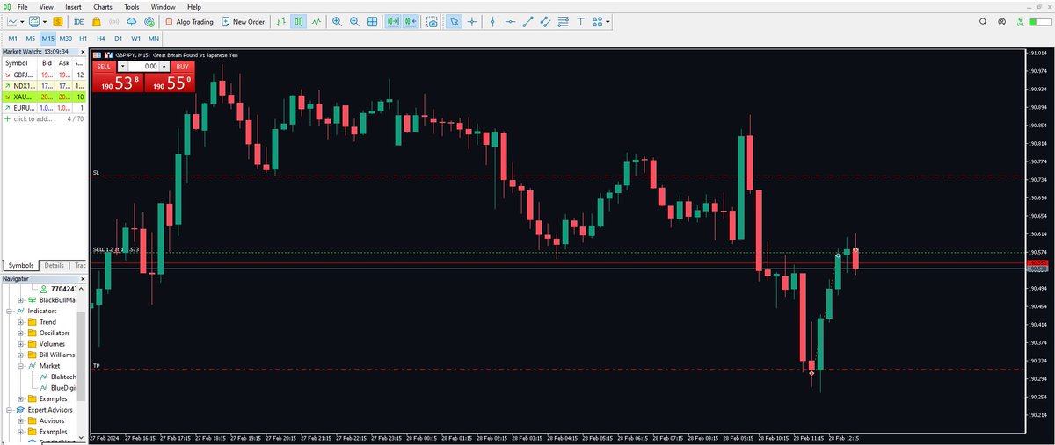Screen dimensions: 1055x445
Task: Close the Market Watch panel
Action: (x=83, y=52)
